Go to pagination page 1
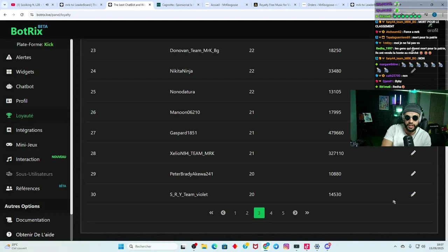The width and height of the screenshot is (448, 252). (x=235, y=213)
